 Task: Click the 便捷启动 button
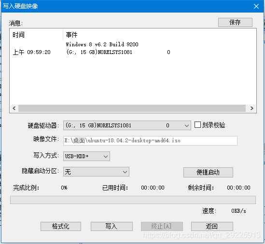click(x=208, y=172)
